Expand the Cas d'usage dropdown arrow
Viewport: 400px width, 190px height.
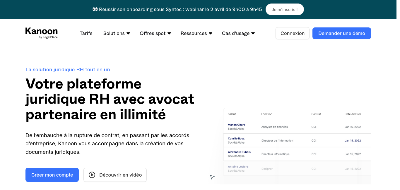pyautogui.click(x=253, y=34)
